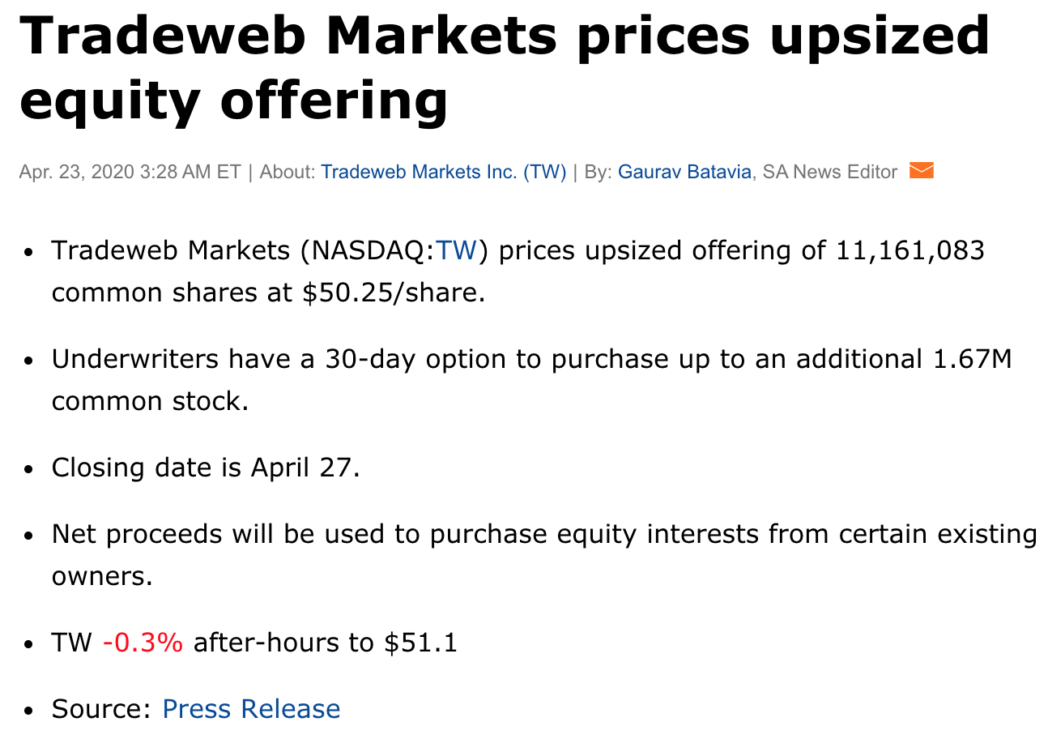The width and height of the screenshot is (1048, 739).
Task: Click 'common stock.' ending the underwriters bullet
Action: pyautogui.click(x=151, y=400)
